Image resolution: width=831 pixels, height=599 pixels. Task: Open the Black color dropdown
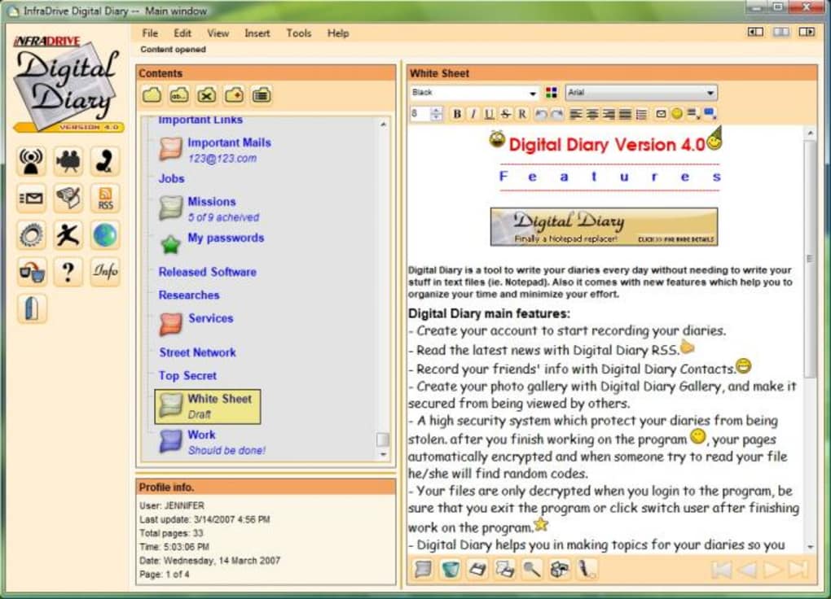coord(474,93)
